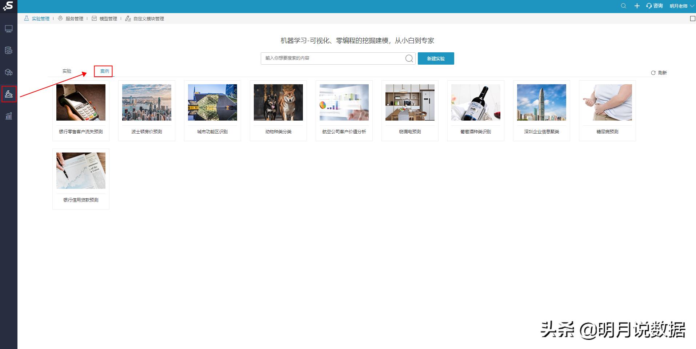Image resolution: width=696 pixels, height=349 pixels.
Task: Switch to the 案例 tab
Action: point(104,71)
